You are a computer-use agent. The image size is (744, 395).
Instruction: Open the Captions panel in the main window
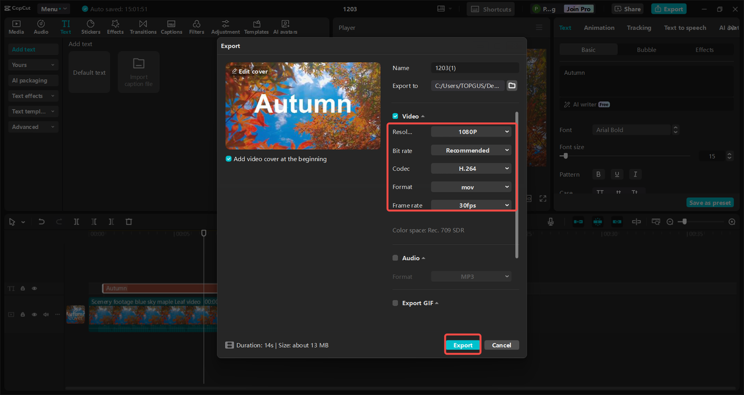coord(171,27)
